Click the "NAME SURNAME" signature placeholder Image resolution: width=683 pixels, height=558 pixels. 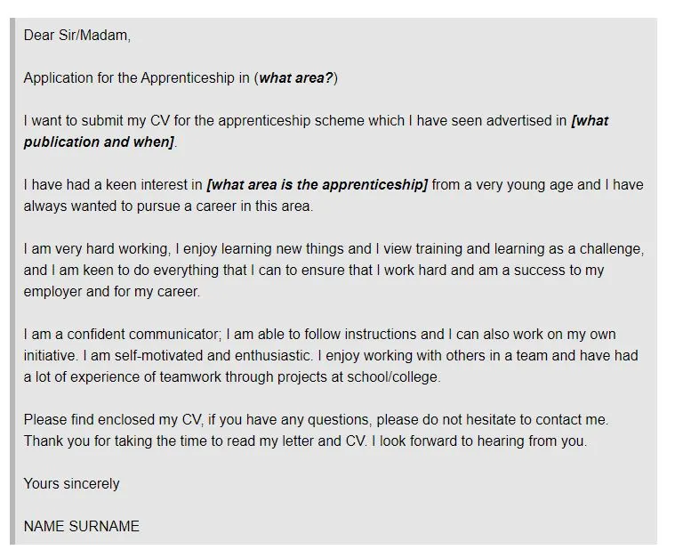[x=82, y=527]
